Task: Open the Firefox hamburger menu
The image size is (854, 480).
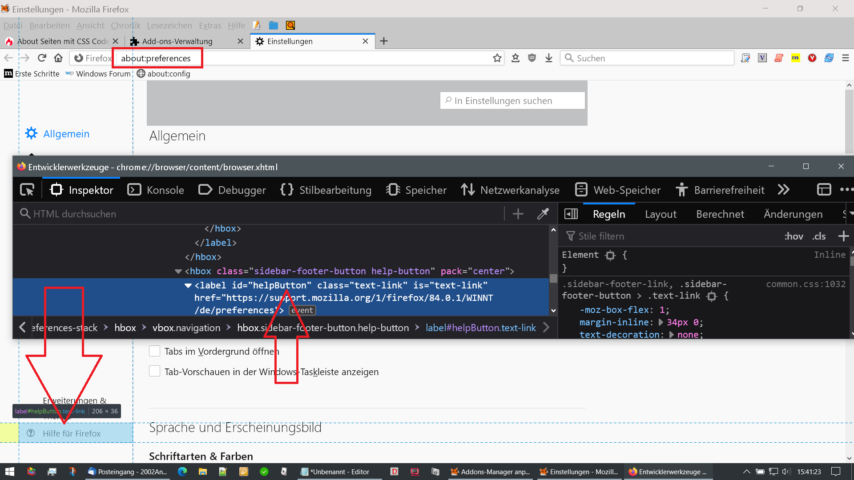Action: click(846, 58)
